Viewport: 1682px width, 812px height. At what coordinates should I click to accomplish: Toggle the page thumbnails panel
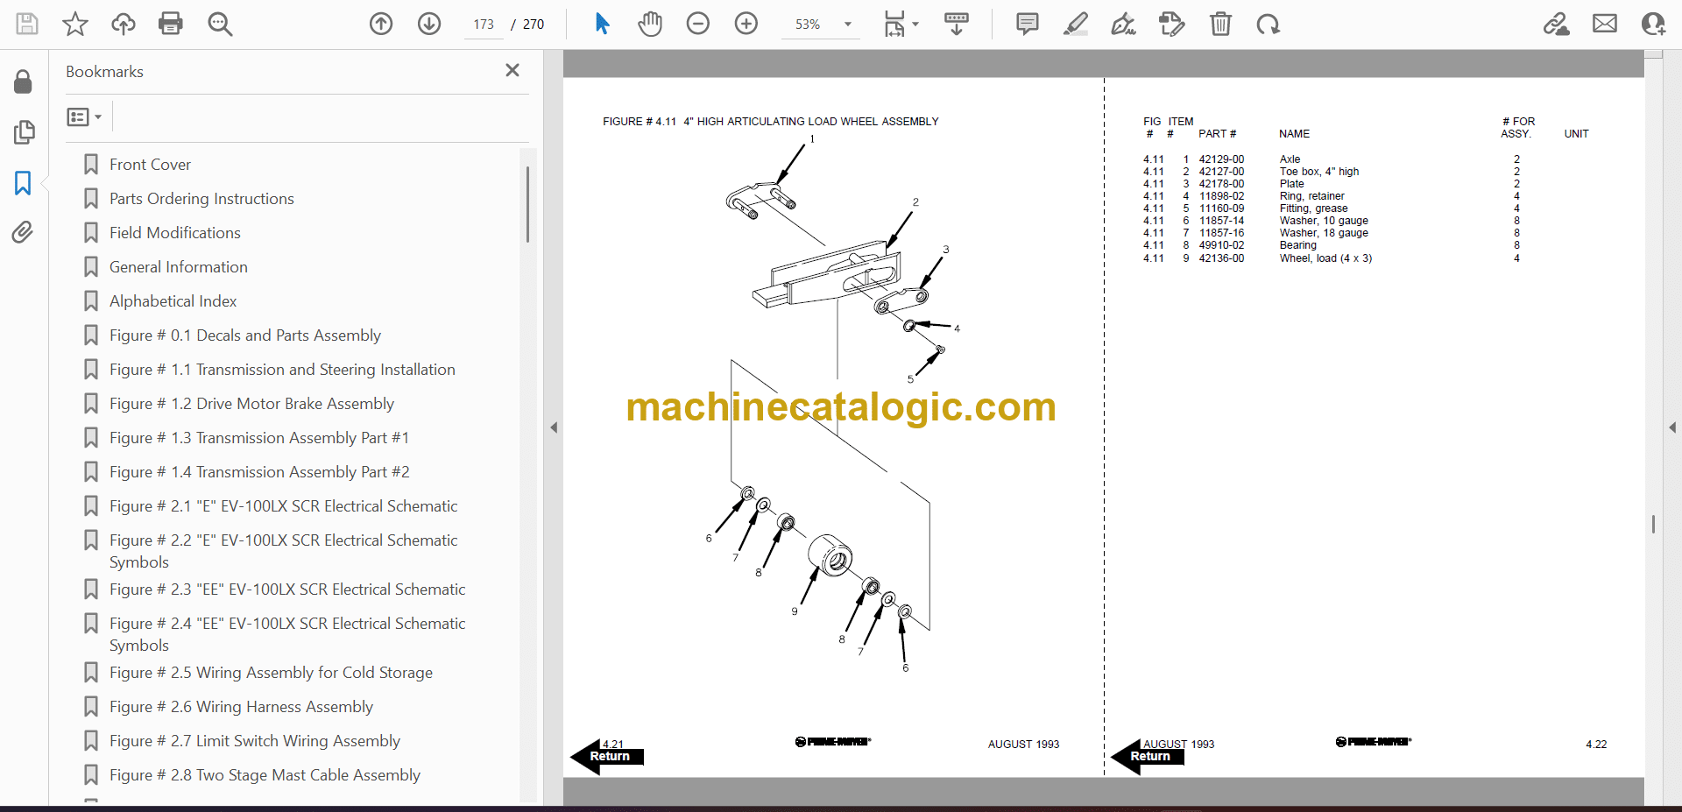[24, 132]
